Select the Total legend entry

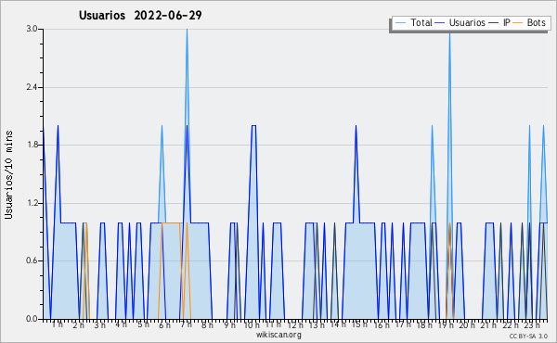(413, 22)
